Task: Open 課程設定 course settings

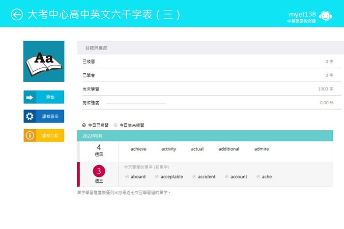Action: (x=44, y=116)
